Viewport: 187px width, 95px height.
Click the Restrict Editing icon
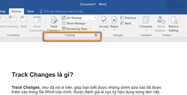(174, 20)
